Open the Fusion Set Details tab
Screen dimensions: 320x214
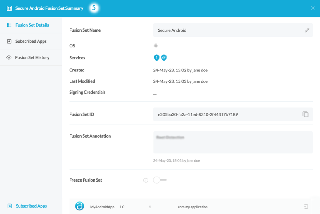pos(32,25)
